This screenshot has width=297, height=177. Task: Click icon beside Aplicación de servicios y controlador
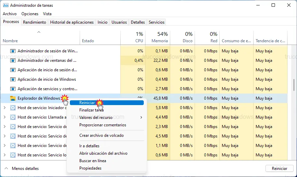tap(13, 89)
